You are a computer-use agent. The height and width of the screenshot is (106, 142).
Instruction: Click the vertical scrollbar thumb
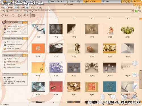coord(141,80)
